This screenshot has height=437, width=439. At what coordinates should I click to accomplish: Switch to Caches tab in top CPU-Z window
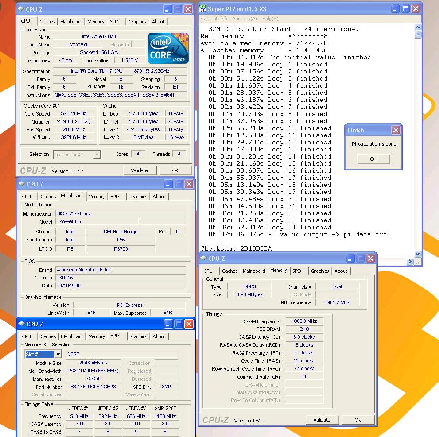tap(47, 22)
